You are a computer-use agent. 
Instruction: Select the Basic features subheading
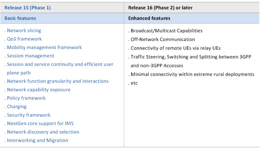tap(20, 18)
